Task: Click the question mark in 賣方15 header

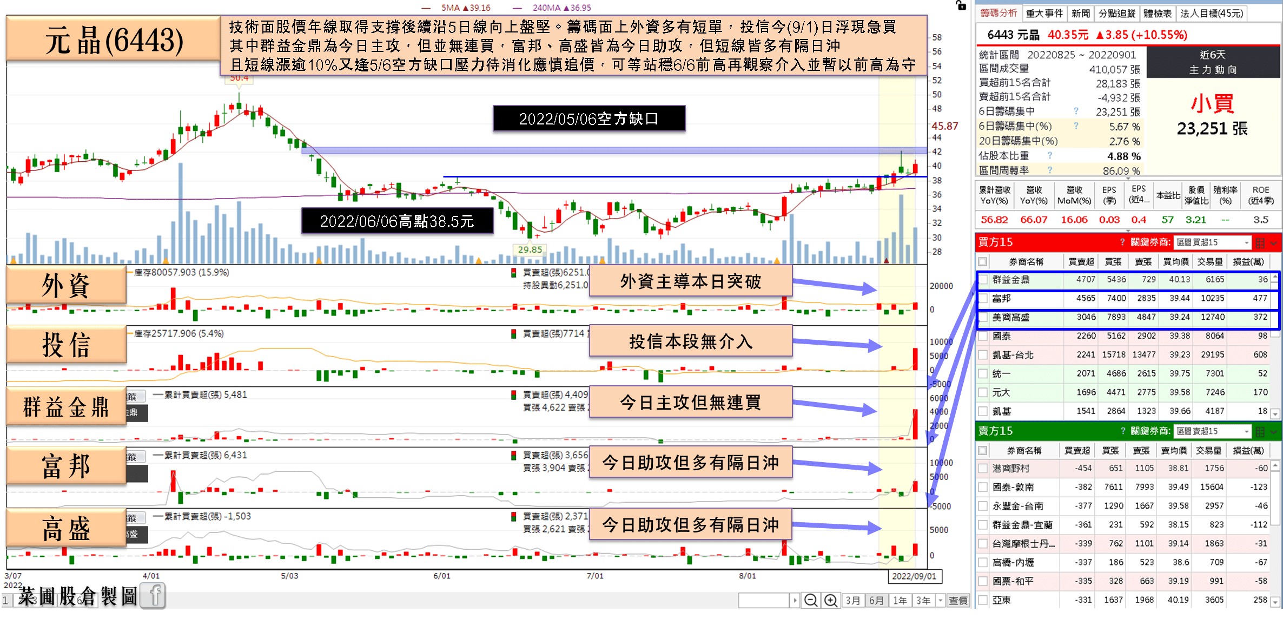Action: click(x=1122, y=431)
